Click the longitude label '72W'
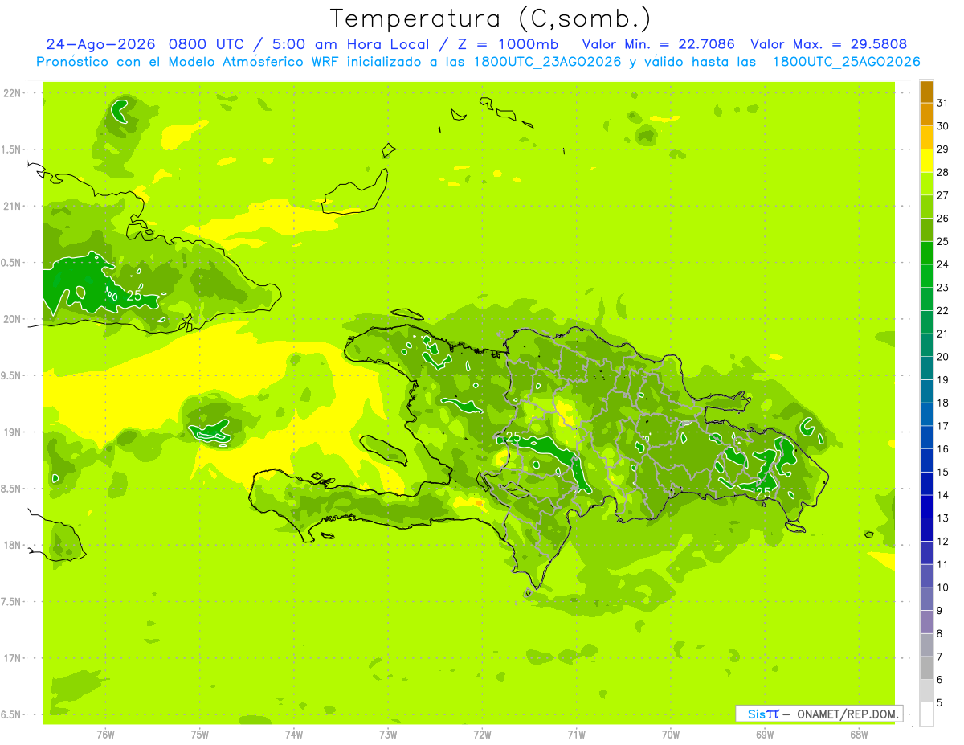 483,735
